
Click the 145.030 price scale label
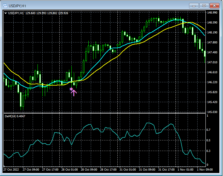[212, 112]
